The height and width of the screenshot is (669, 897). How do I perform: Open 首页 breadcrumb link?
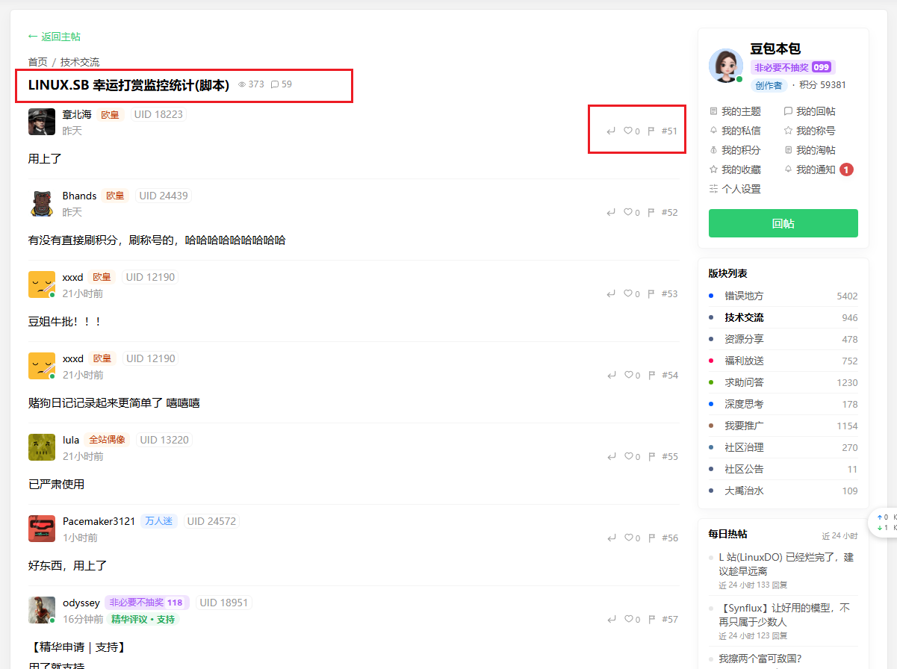pos(38,62)
